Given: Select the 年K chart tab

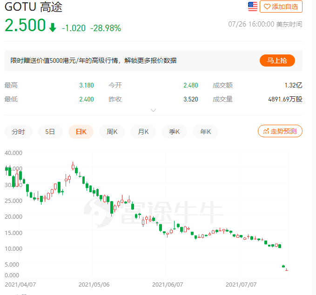Looking at the screenshot, I should (x=205, y=132).
